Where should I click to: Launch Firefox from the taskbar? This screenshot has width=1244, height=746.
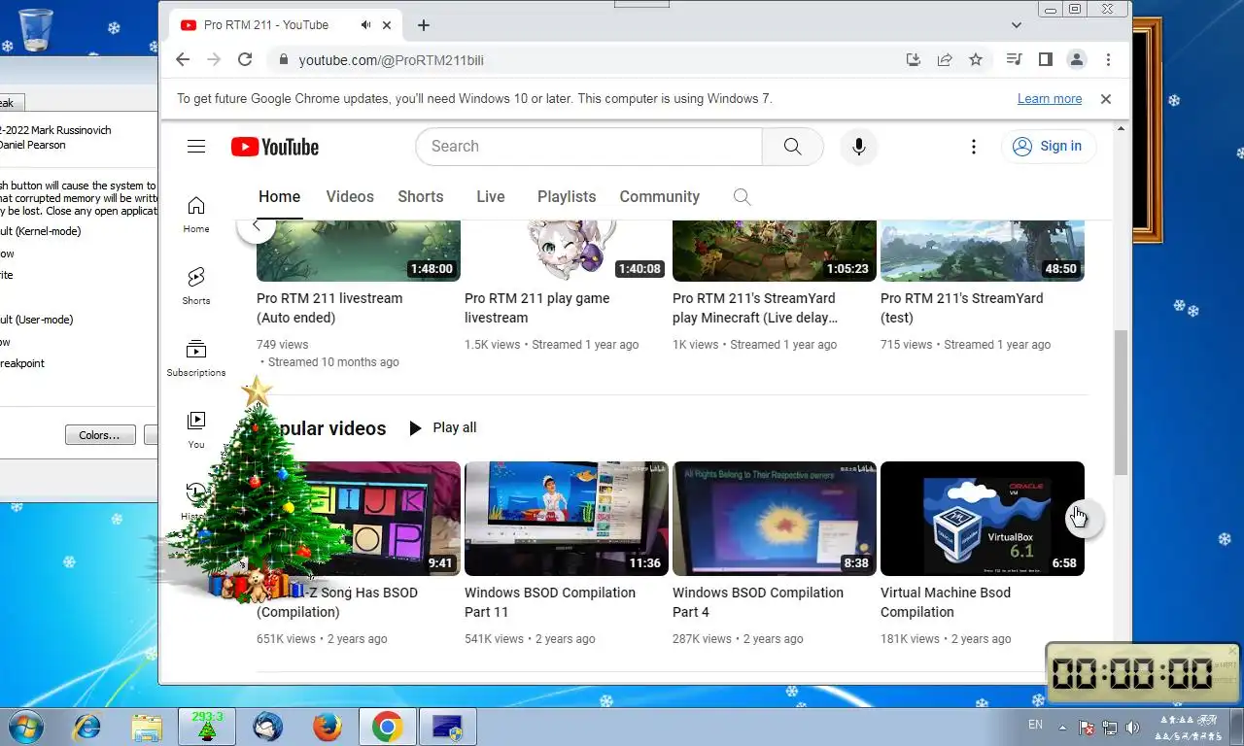tap(328, 727)
